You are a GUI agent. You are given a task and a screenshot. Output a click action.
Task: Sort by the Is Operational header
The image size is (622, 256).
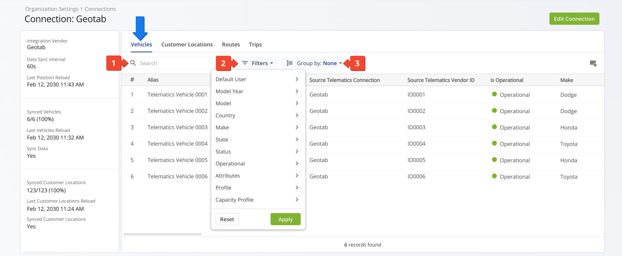pos(507,80)
